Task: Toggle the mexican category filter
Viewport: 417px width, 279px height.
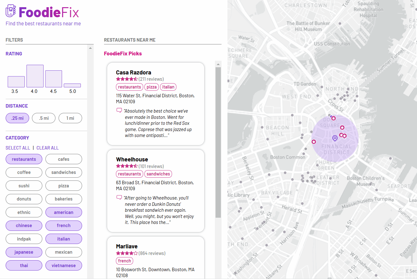Action: click(64, 252)
